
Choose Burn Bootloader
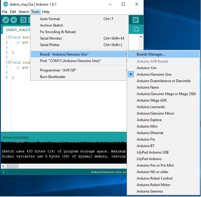click(79, 77)
